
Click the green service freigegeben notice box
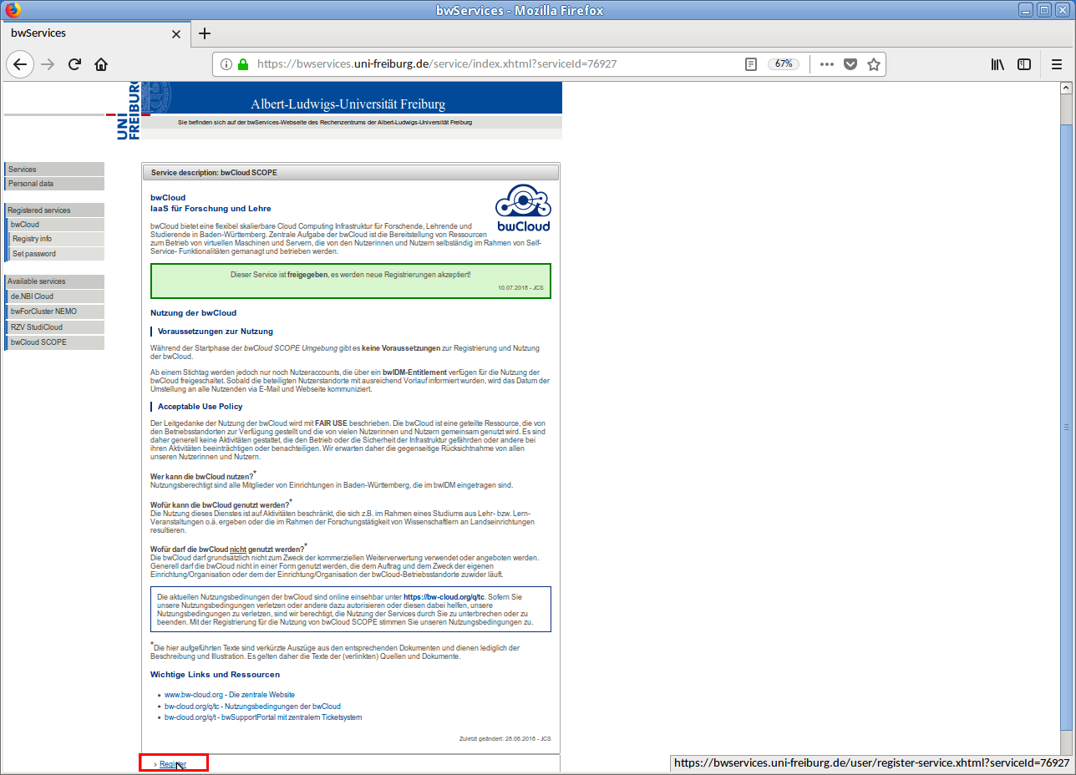[351, 281]
